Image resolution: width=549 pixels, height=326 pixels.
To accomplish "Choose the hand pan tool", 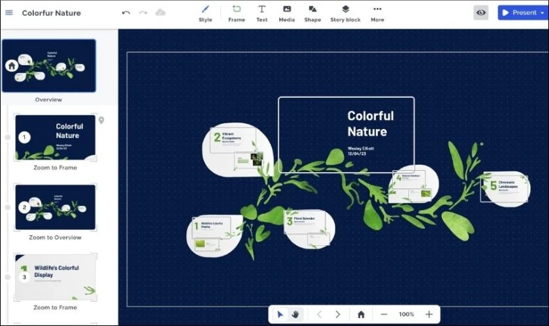I will [295, 314].
